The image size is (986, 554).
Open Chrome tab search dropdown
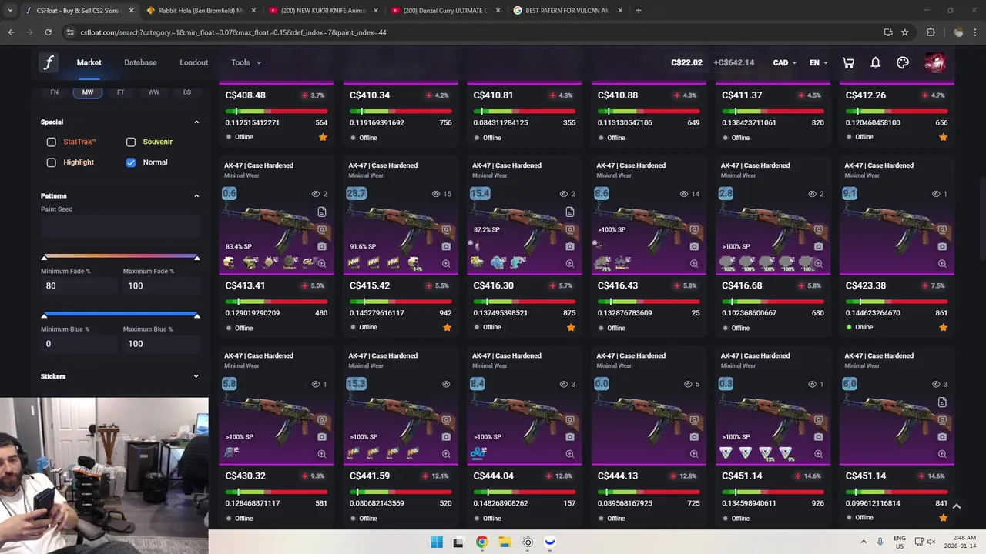coord(10,10)
